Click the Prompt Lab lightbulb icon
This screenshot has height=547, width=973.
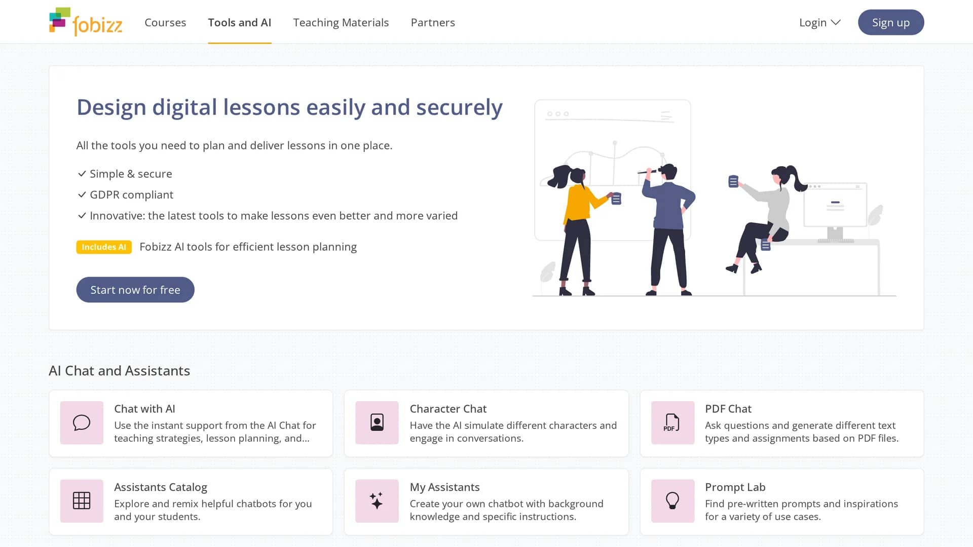[x=672, y=501]
